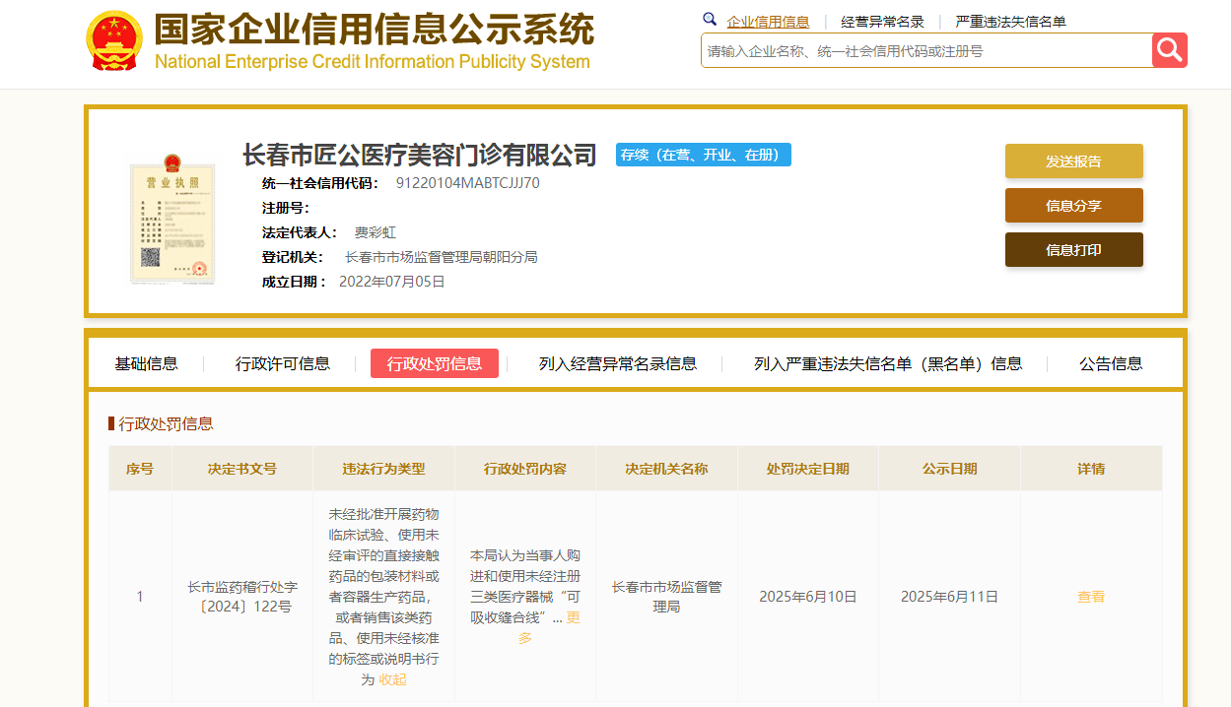Switch to the 行政许可信息 tab
The image size is (1231, 707).
pyautogui.click(x=283, y=363)
